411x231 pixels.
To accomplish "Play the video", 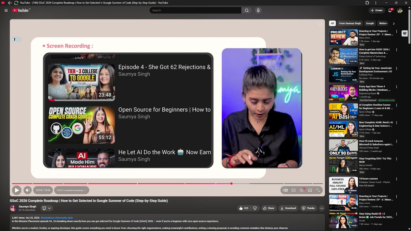I will (16, 190).
